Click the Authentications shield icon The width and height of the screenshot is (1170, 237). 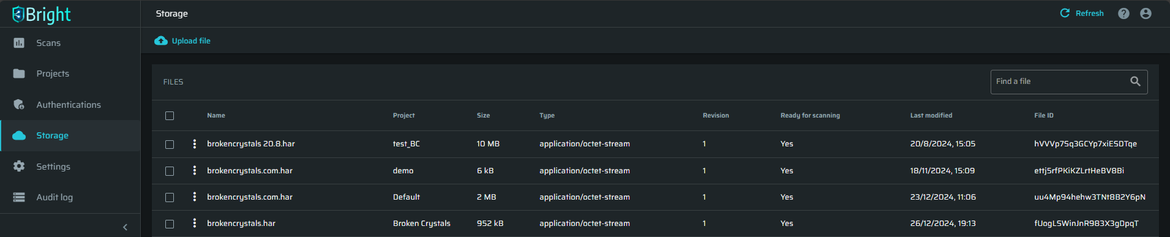(19, 104)
